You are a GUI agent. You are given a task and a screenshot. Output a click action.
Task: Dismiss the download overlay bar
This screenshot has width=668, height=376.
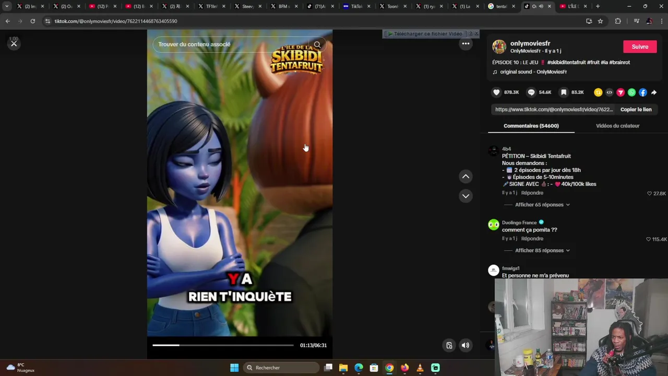coord(476,34)
